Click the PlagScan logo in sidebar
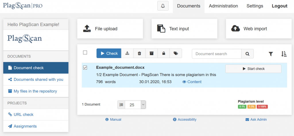This screenshot has height=136, width=294. (25, 39)
